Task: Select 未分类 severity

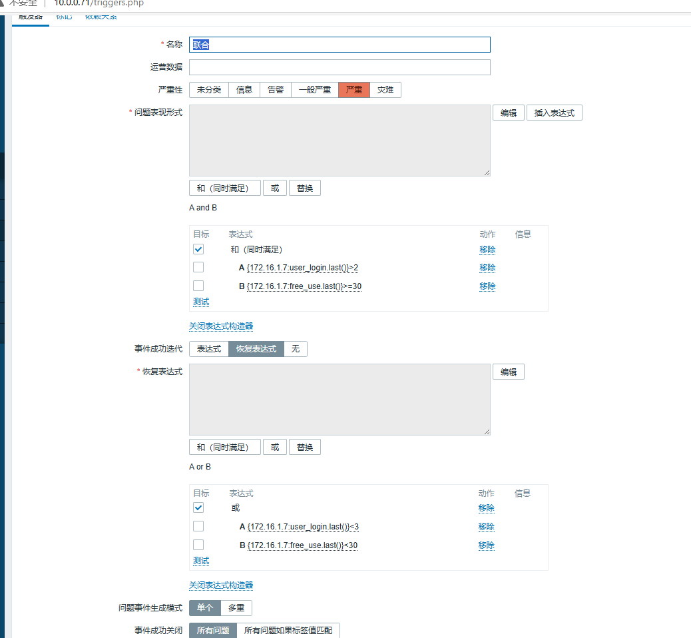Action: coord(209,90)
